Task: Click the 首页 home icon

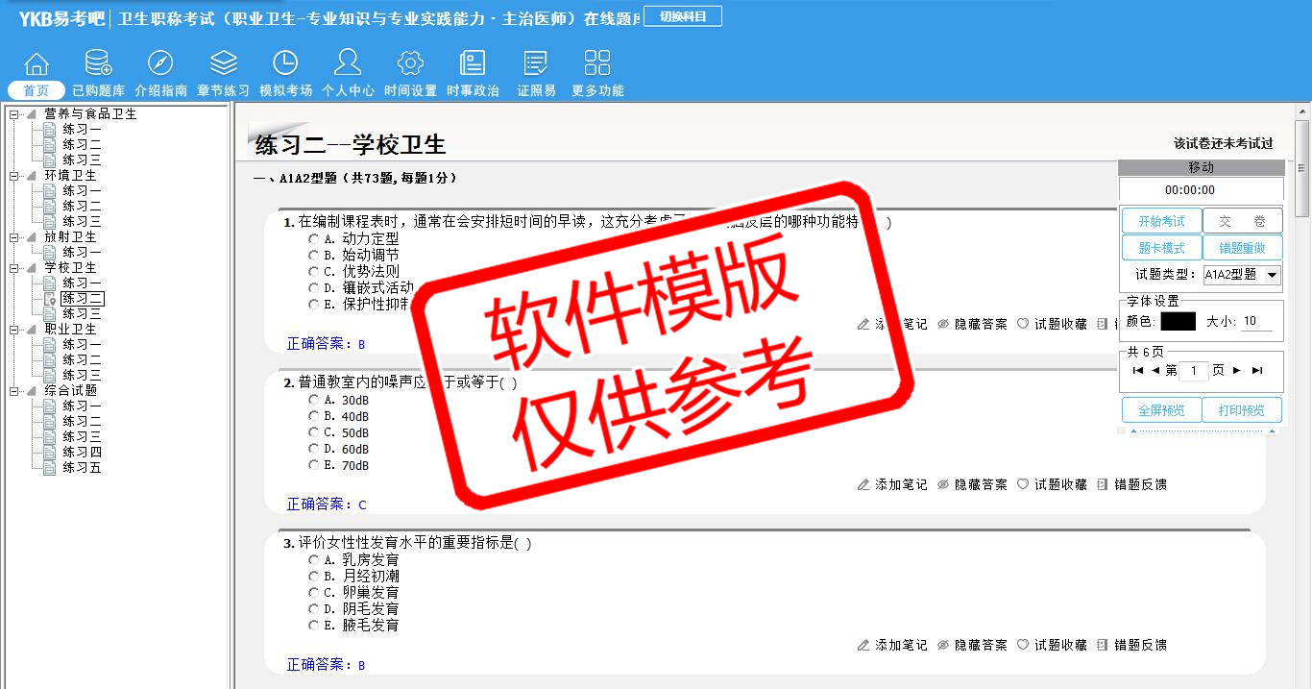Action: [36, 64]
